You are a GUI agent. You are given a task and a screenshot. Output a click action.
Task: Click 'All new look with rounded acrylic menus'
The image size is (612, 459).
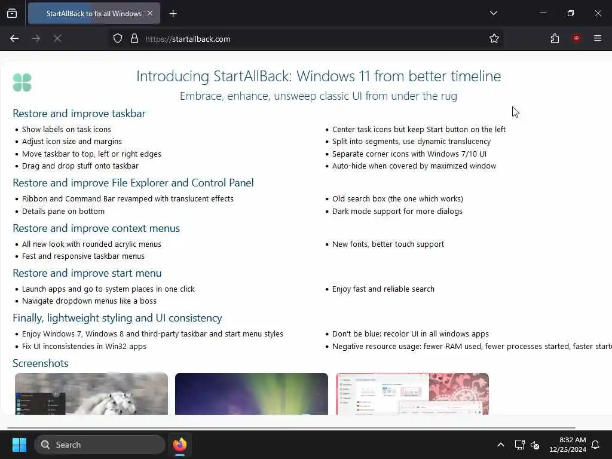(x=91, y=244)
